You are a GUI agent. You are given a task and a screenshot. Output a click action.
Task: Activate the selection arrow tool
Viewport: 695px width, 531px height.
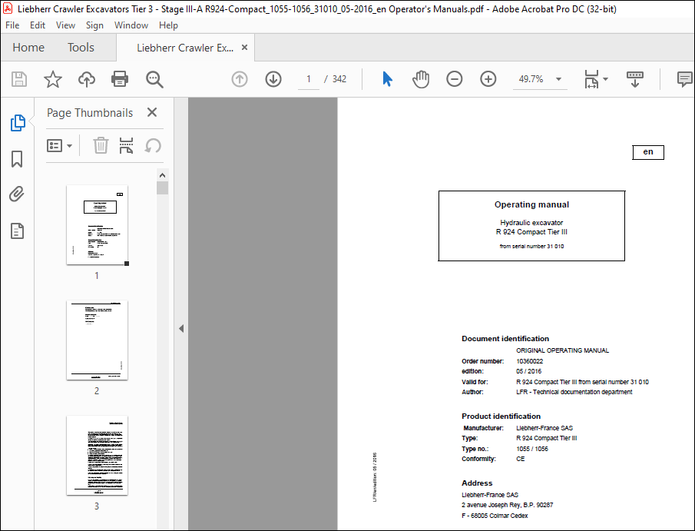click(387, 79)
